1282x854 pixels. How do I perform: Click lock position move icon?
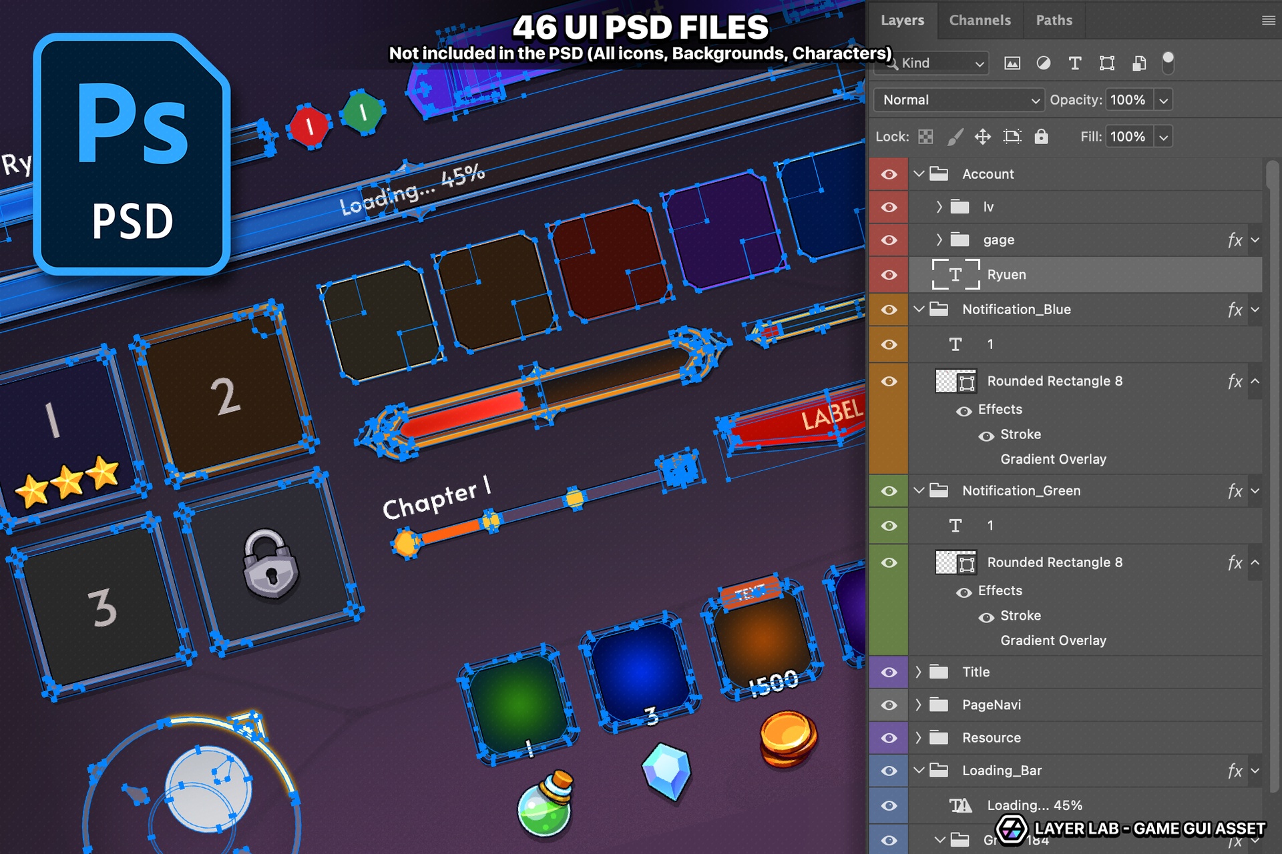(x=982, y=137)
